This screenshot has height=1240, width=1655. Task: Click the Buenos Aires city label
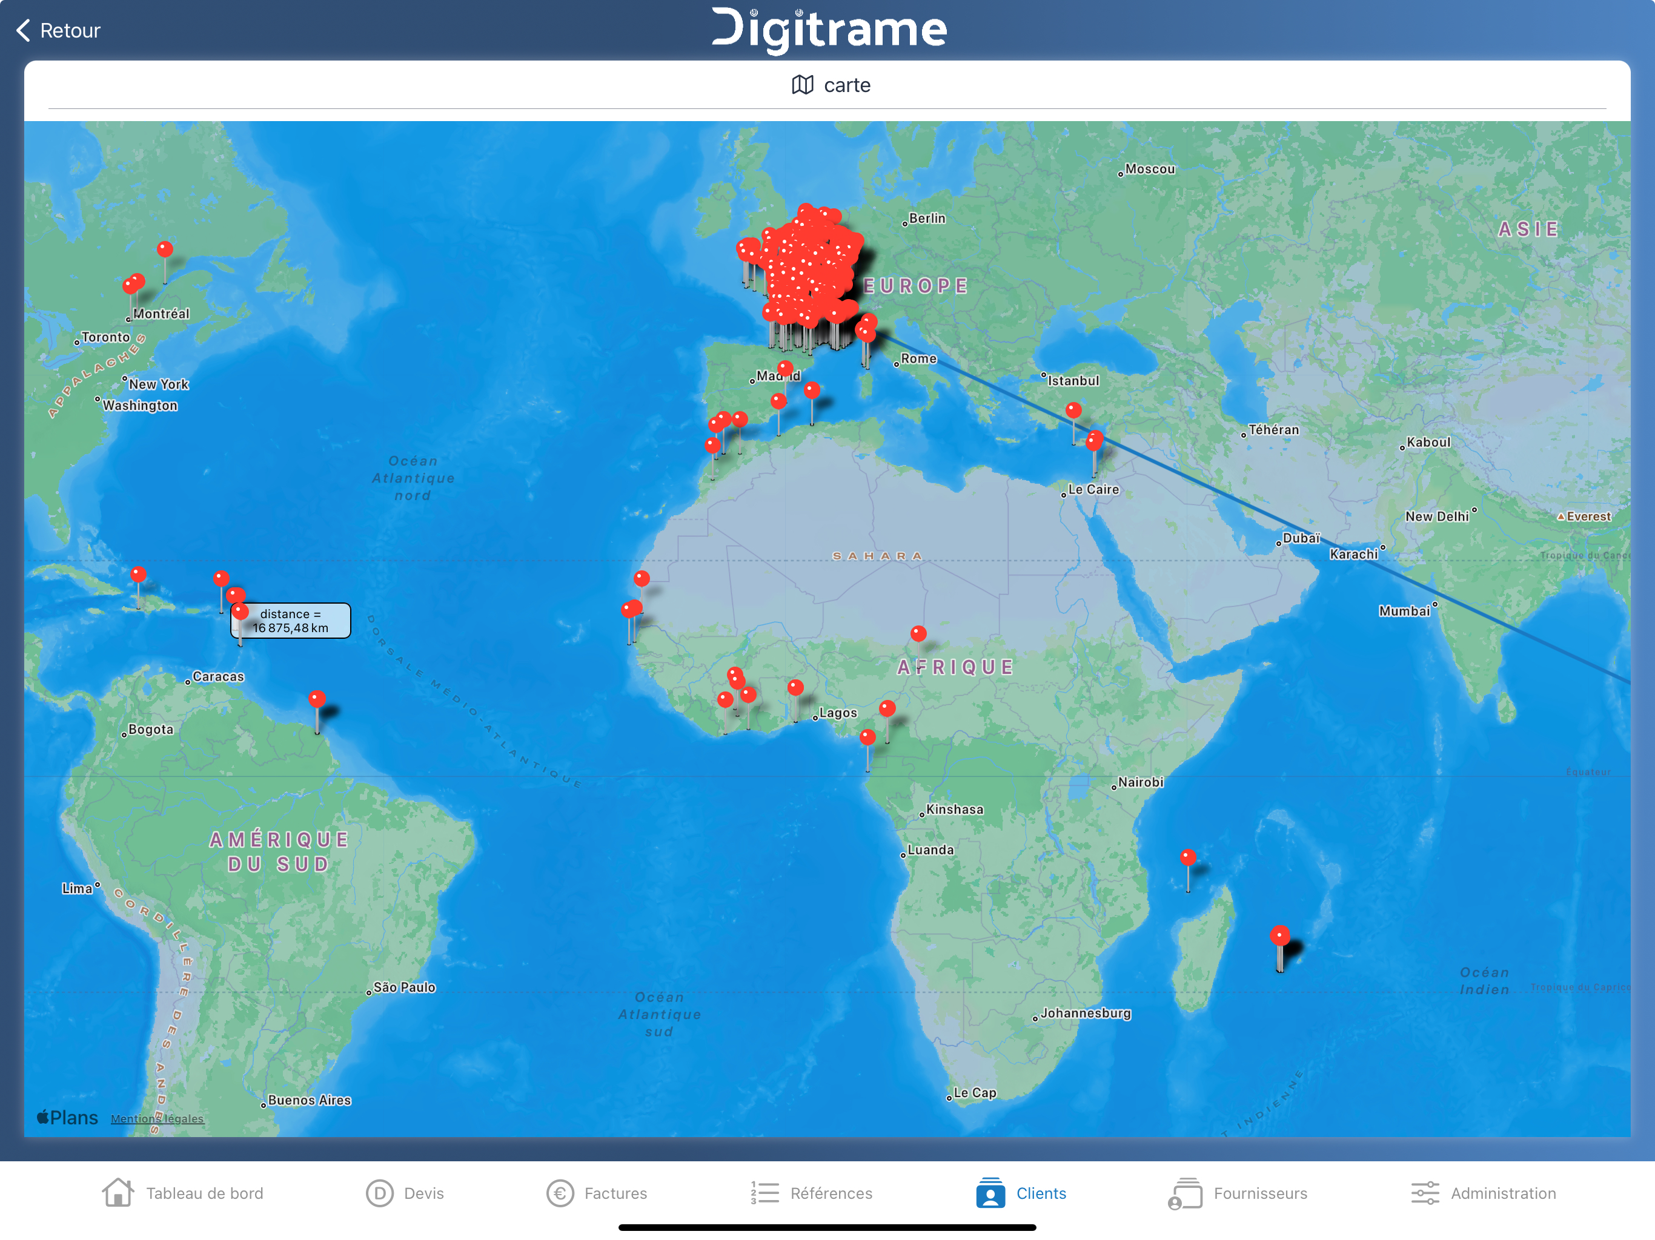pyautogui.click(x=309, y=1100)
